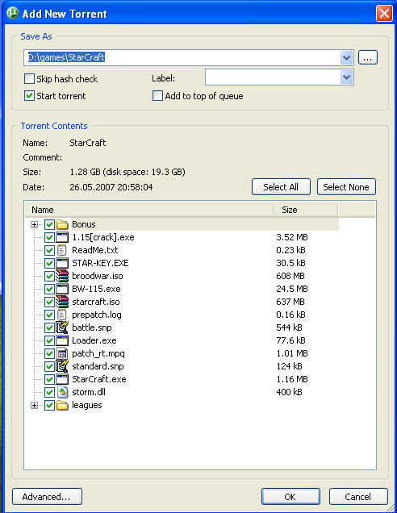Select the patch_rt.mpq file name

[98, 353]
